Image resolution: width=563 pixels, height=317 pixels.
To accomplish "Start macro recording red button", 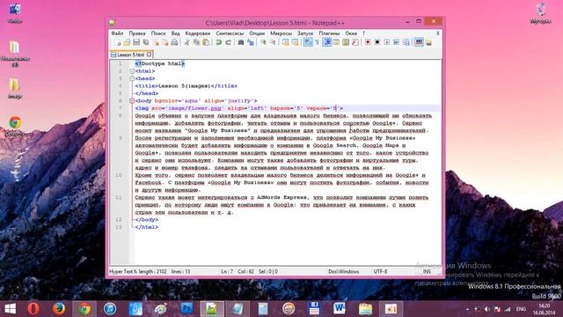I will [x=368, y=42].
